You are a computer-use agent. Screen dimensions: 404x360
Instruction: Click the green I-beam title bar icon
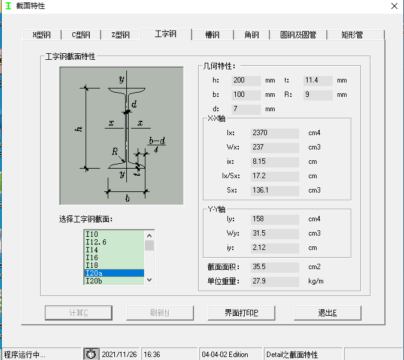point(8,5)
